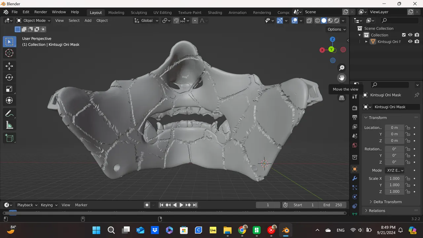Select the Move tool
423x238 pixels.
[9, 66]
